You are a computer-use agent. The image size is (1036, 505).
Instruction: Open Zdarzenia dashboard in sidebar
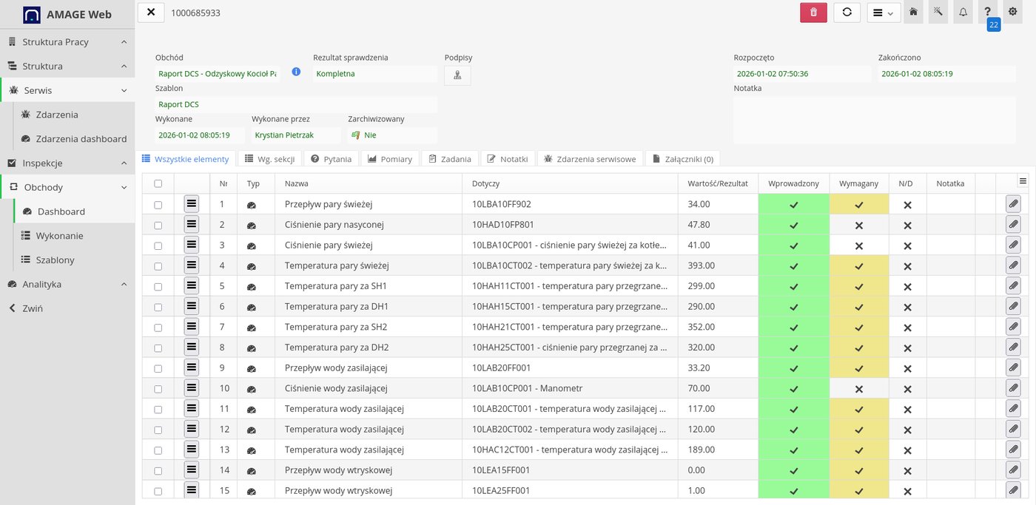click(x=74, y=139)
